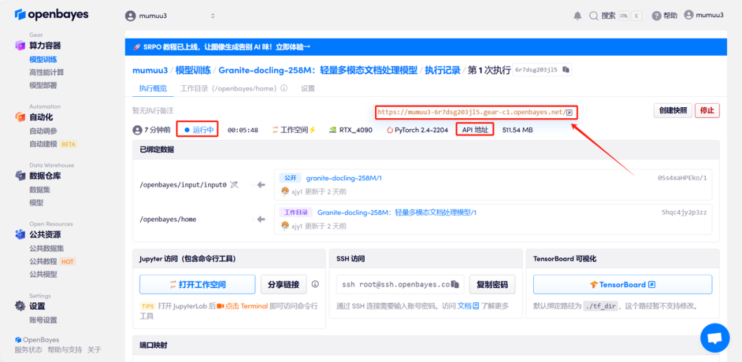The height and width of the screenshot is (362, 742).
Task: Click Granite-docling-258M breadcrumb link
Action: (x=318, y=70)
